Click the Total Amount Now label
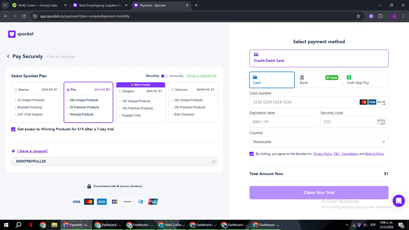Viewport: 409px width, 230px height. pos(266,174)
